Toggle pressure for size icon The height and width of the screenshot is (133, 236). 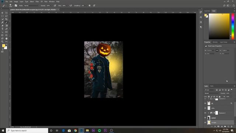pos(94,6)
